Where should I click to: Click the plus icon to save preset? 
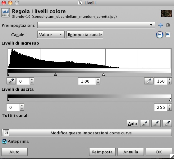click(x=160, y=25)
